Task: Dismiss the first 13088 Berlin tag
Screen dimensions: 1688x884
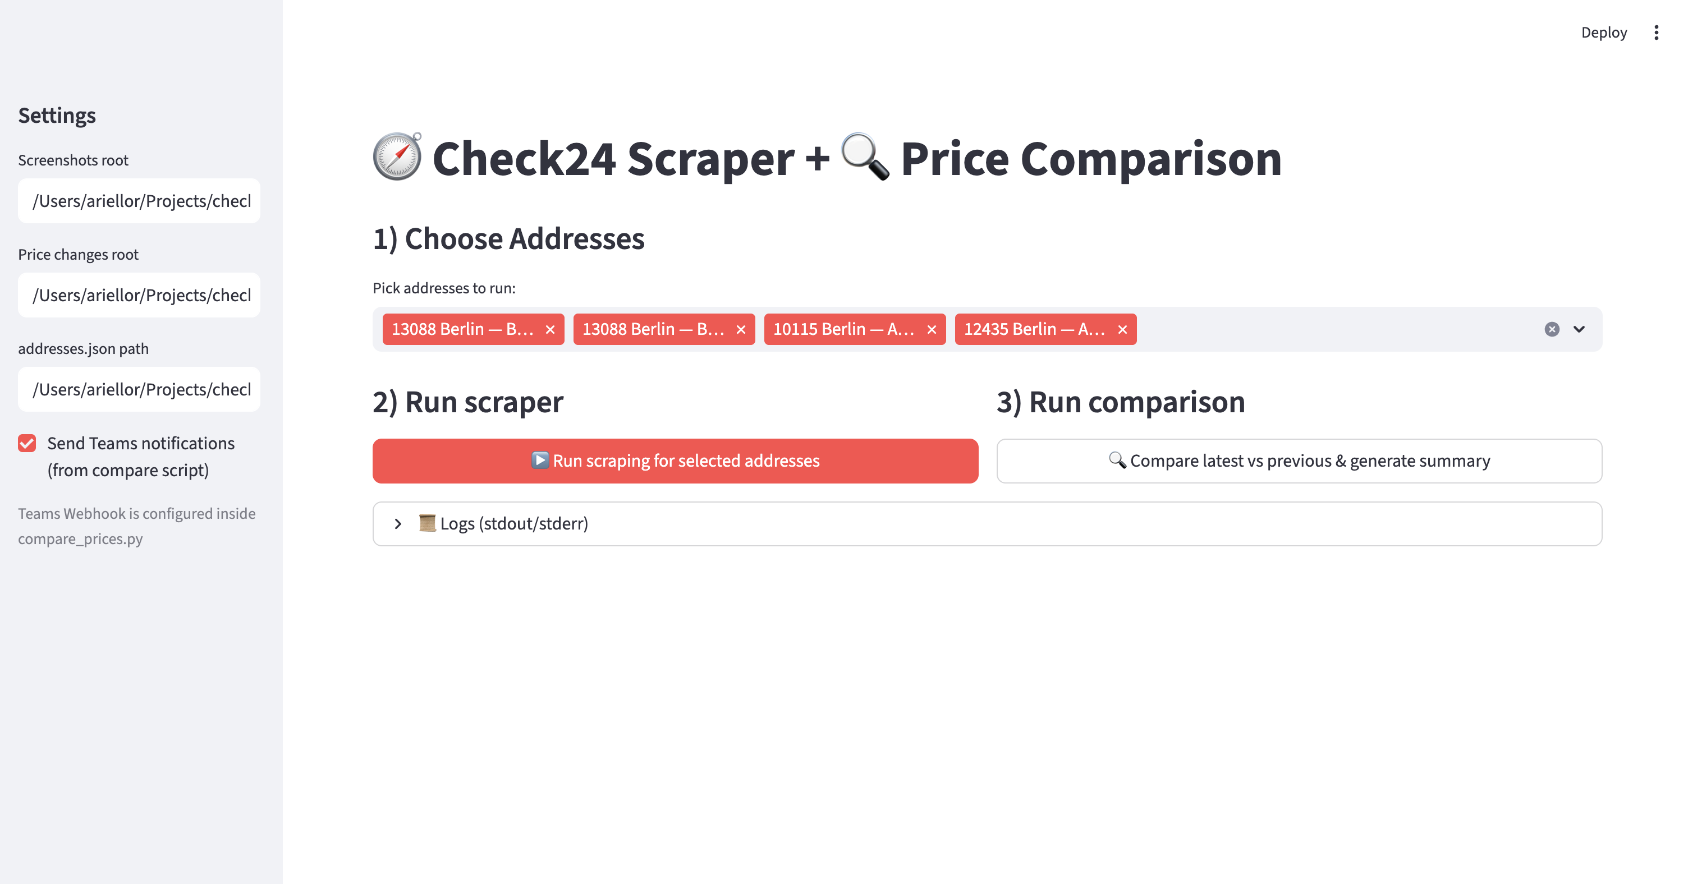Action: tap(551, 329)
